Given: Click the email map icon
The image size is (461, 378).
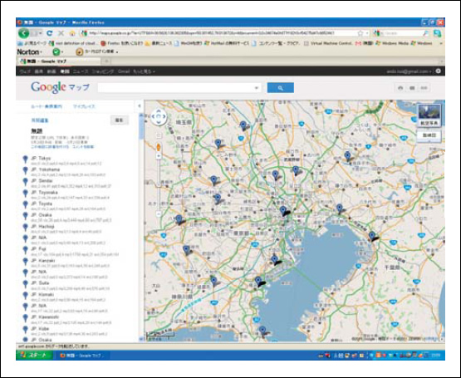Looking at the screenshot, I should (x=412, y=88).
